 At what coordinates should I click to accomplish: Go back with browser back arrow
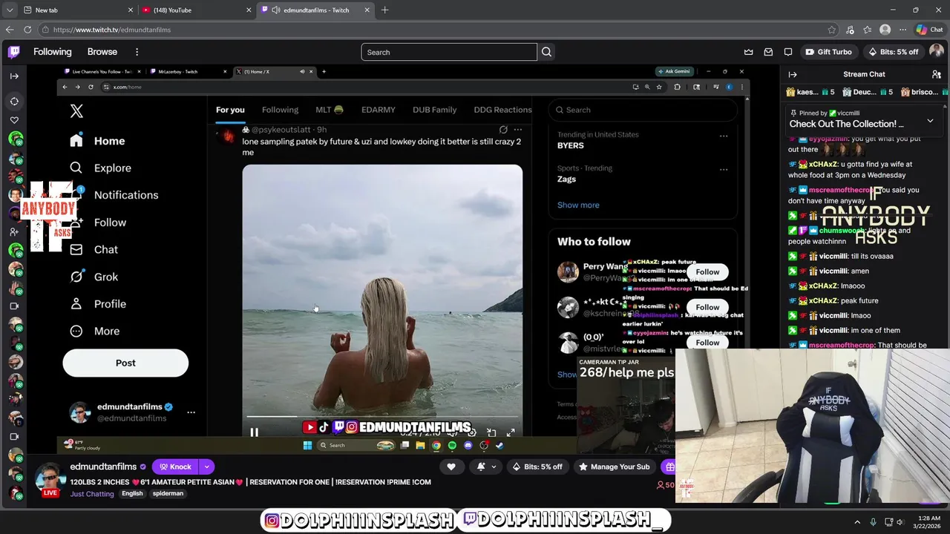tap(10, 30)
